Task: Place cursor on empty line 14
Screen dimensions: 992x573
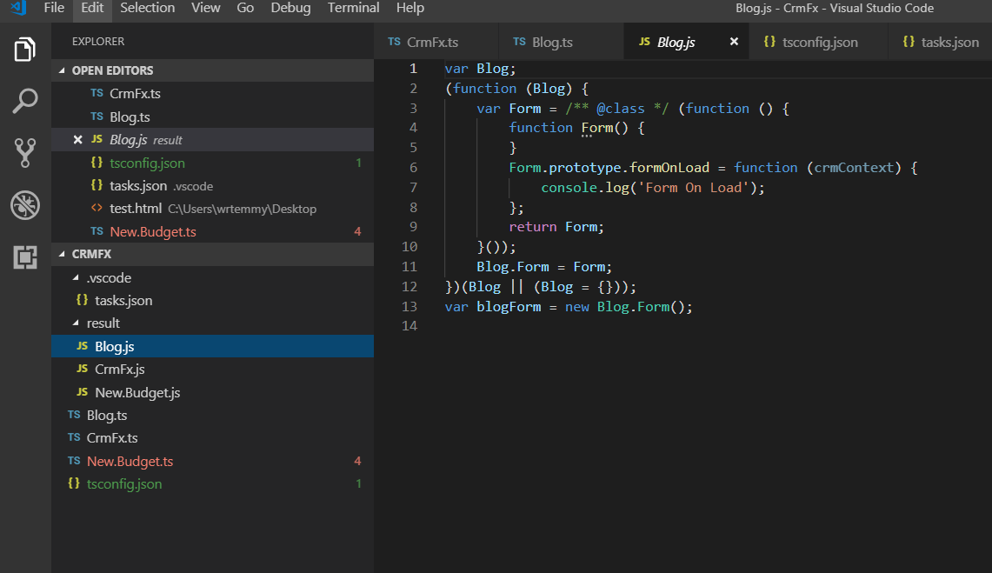Action: [718, 326]
